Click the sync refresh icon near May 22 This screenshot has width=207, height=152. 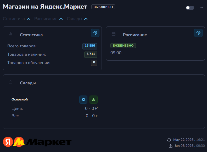(169, 140)
